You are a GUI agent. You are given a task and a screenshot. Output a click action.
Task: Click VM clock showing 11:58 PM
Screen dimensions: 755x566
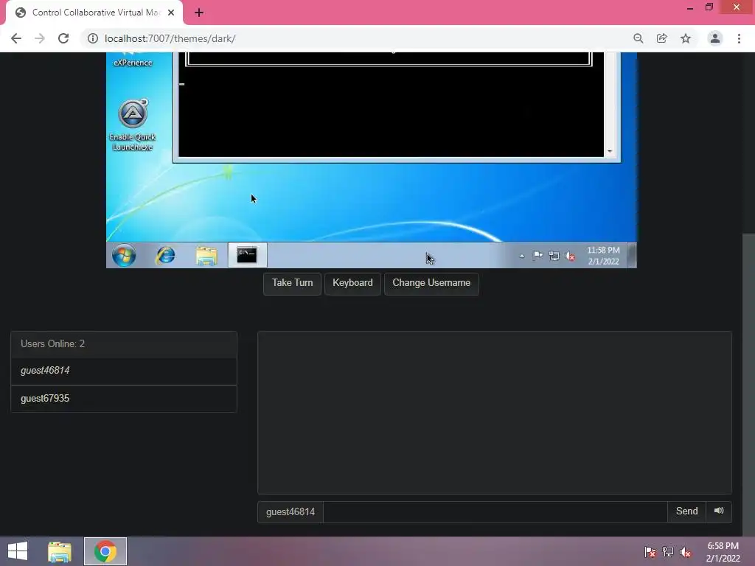point(603,256)
